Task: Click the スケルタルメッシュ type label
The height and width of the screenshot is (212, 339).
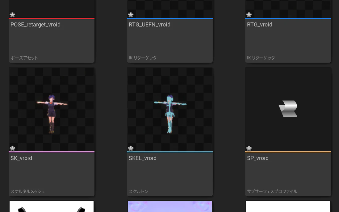Action: click(x=28, y=191)
